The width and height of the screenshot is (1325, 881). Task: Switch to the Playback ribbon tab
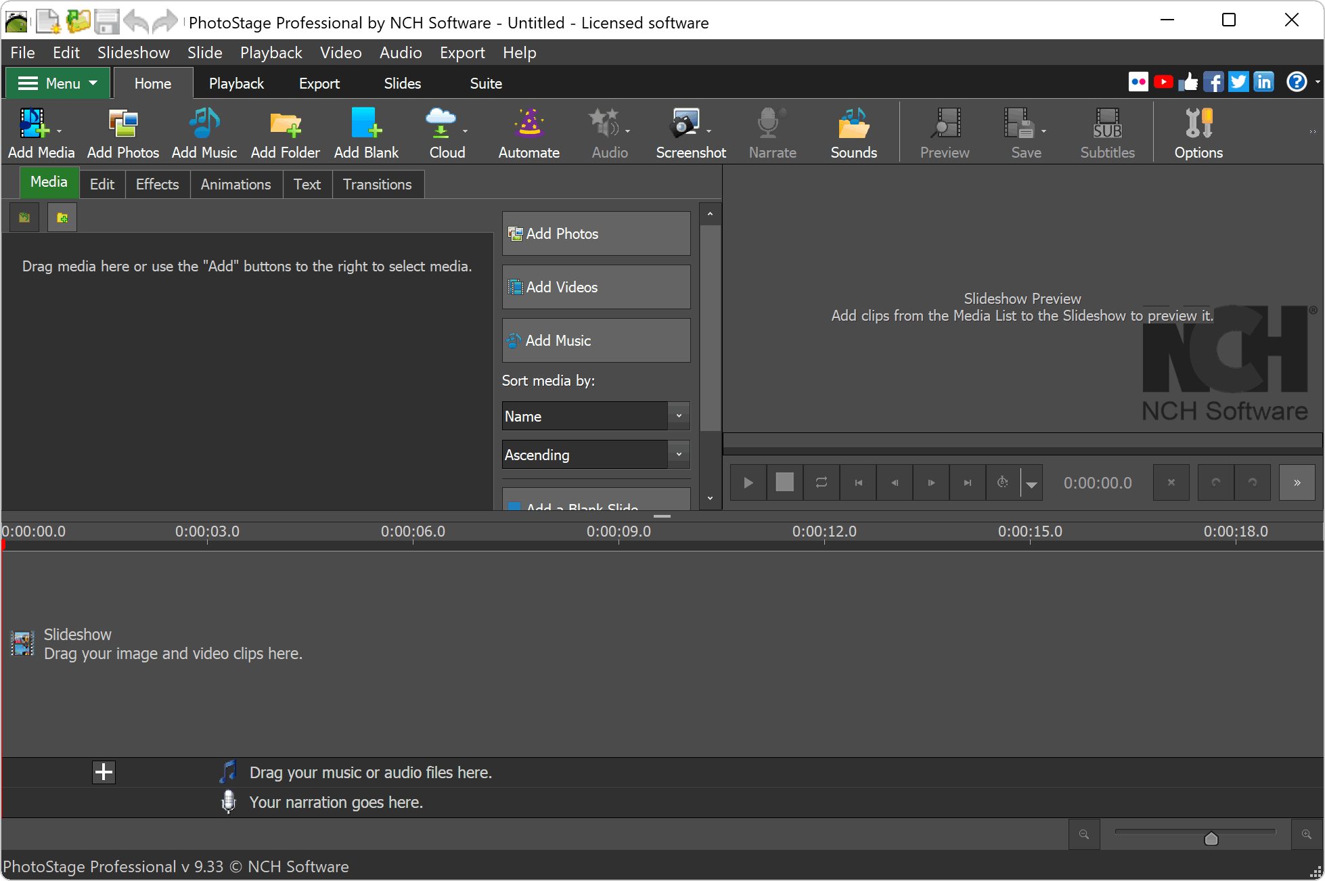[236, 83]
